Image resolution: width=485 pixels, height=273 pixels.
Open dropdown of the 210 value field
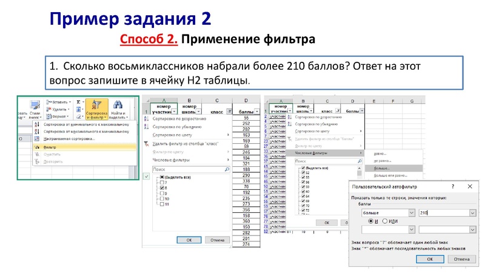coord(472,213)
